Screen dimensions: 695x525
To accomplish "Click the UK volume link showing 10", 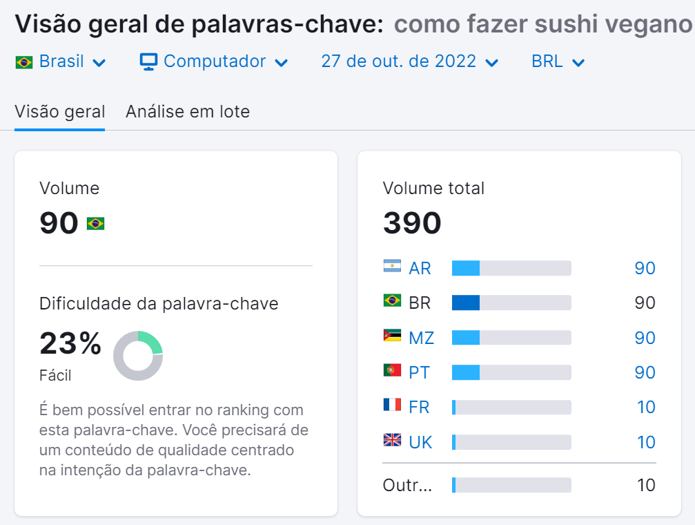I will pyautogui.click(x=644, y=442).
